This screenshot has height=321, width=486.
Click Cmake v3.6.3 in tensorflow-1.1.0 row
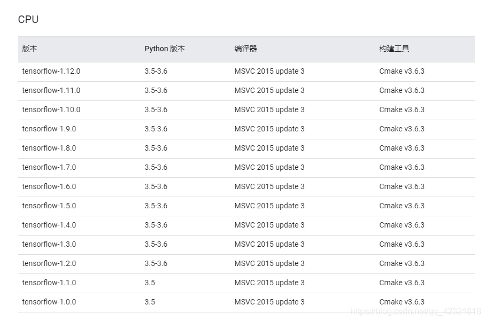[402, 283]
